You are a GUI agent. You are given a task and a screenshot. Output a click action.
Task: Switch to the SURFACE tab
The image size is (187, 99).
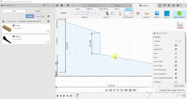90,9
